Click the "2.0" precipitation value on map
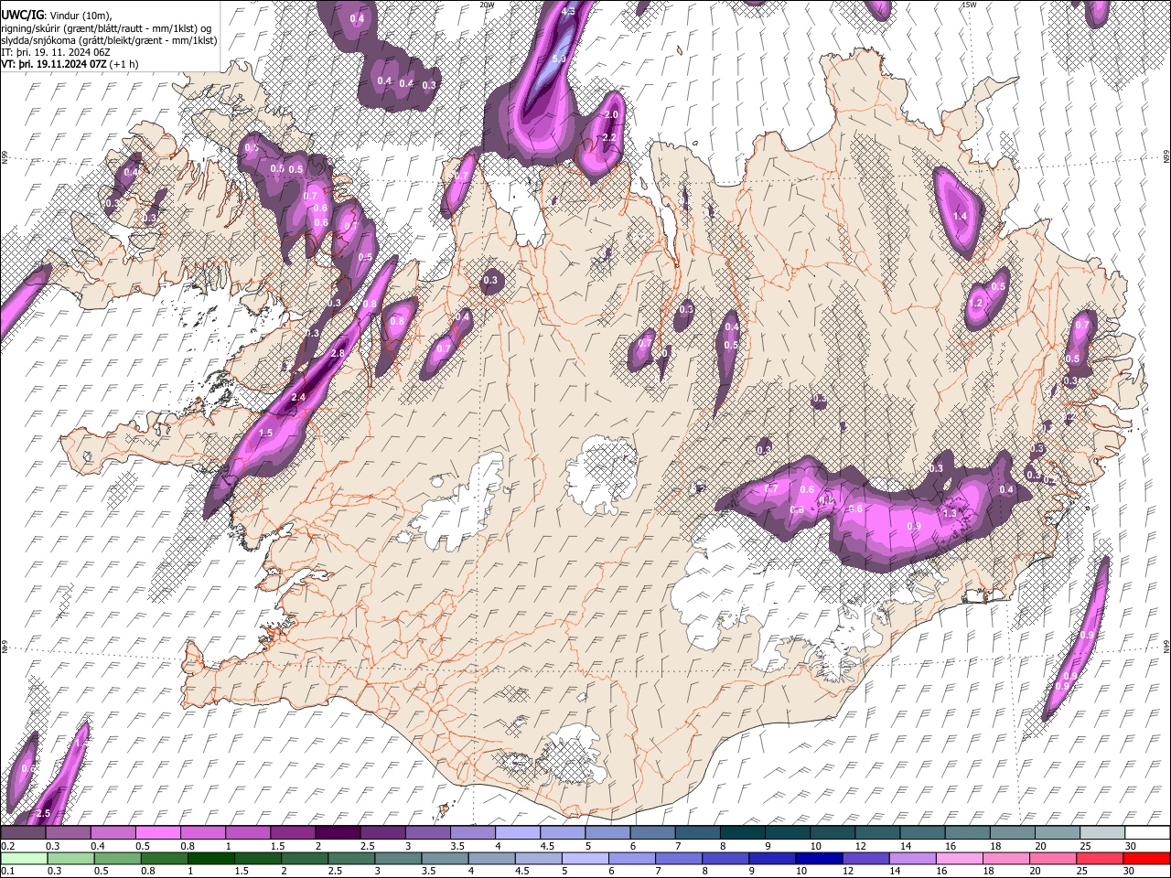The image size is (1171, 878). (x=612, y=114)
